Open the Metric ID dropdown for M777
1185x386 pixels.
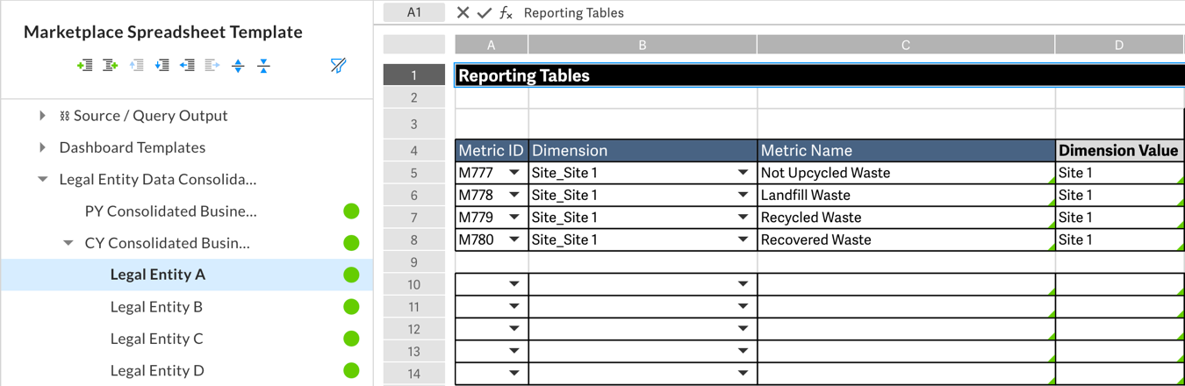[x=514, y=173]
